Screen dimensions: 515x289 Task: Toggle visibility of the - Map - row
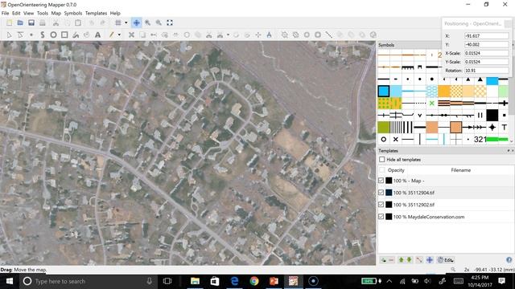pyautogui.click(x=381, y=181)
